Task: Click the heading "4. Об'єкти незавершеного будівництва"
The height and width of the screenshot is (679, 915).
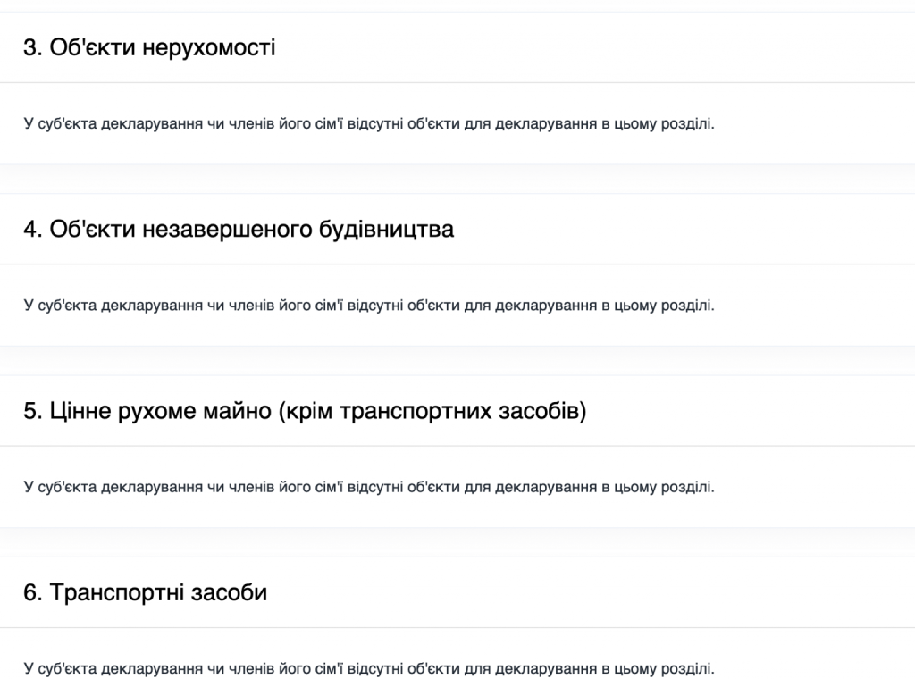Action: (x=239, y=230)
